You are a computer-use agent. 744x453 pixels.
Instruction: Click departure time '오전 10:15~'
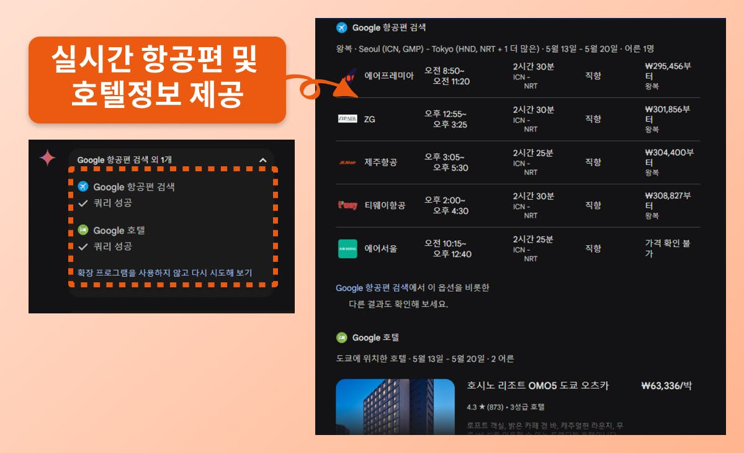445,243
